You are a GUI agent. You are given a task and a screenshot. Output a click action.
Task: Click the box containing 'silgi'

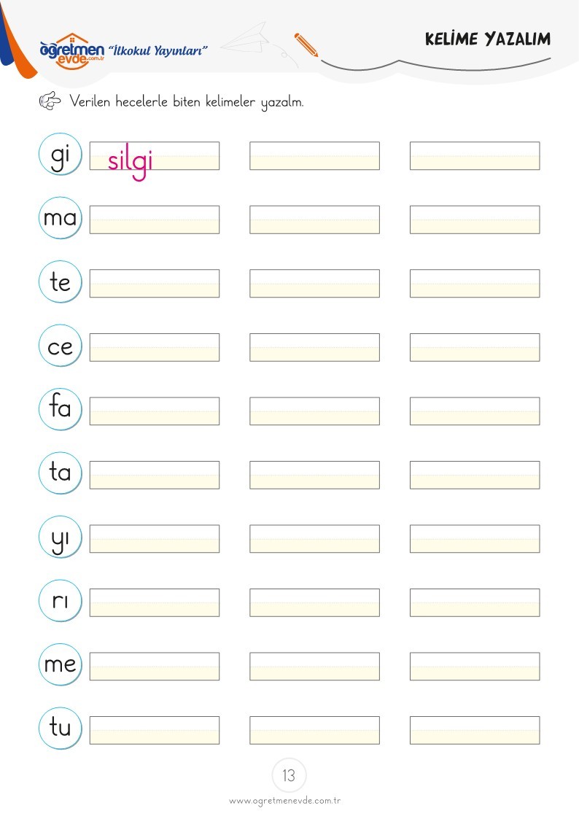click(155, 155)
